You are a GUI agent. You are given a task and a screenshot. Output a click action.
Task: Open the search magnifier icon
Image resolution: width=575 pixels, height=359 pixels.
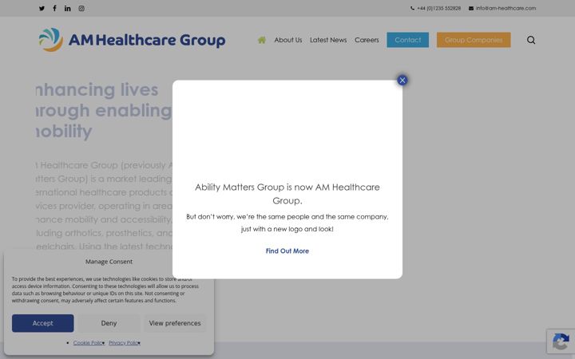[x=531, y=40]
